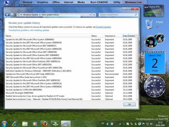Select Security Update for CAPICOM row

[70, 90]
